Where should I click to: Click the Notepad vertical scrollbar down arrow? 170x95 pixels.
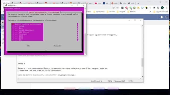(142, 77)
